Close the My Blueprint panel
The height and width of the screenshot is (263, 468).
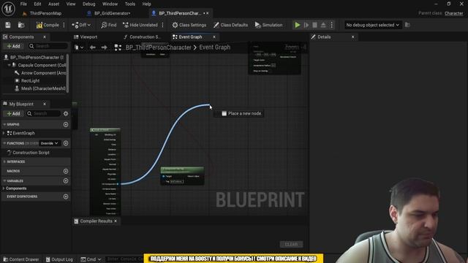tap(45, 104)
